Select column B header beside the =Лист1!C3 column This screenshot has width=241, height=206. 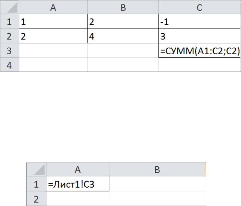[x=157, y=170]
